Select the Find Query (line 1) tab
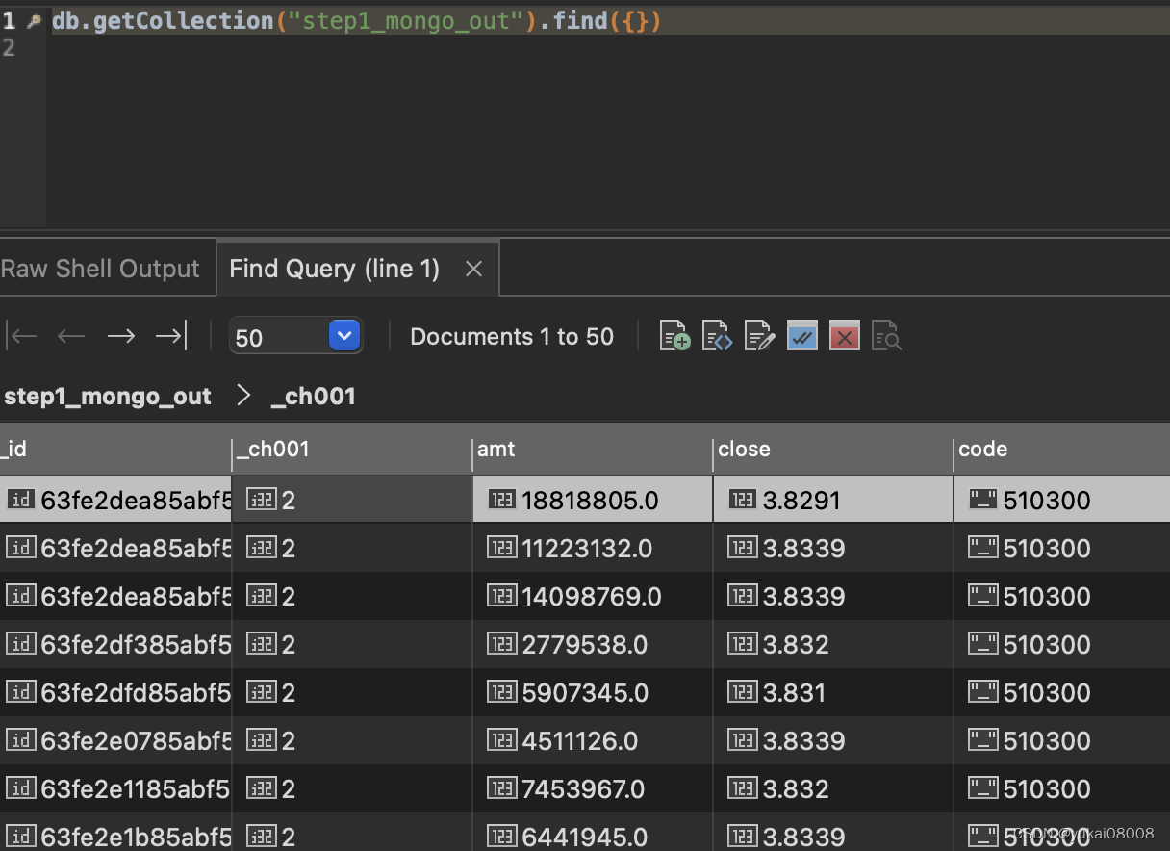Image resolution: width=1170 pixels, height=851 pixels. (334, 269)
